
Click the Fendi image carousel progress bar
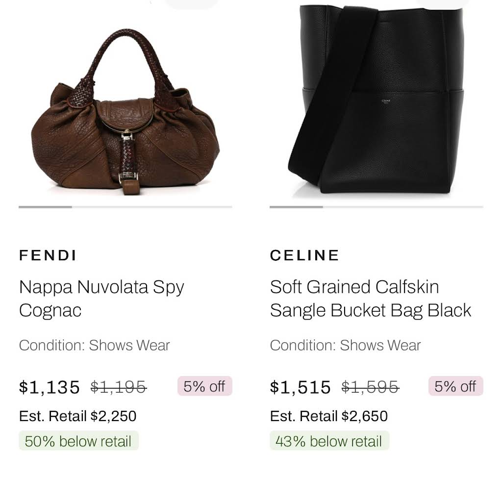click(x=125, y=207)
